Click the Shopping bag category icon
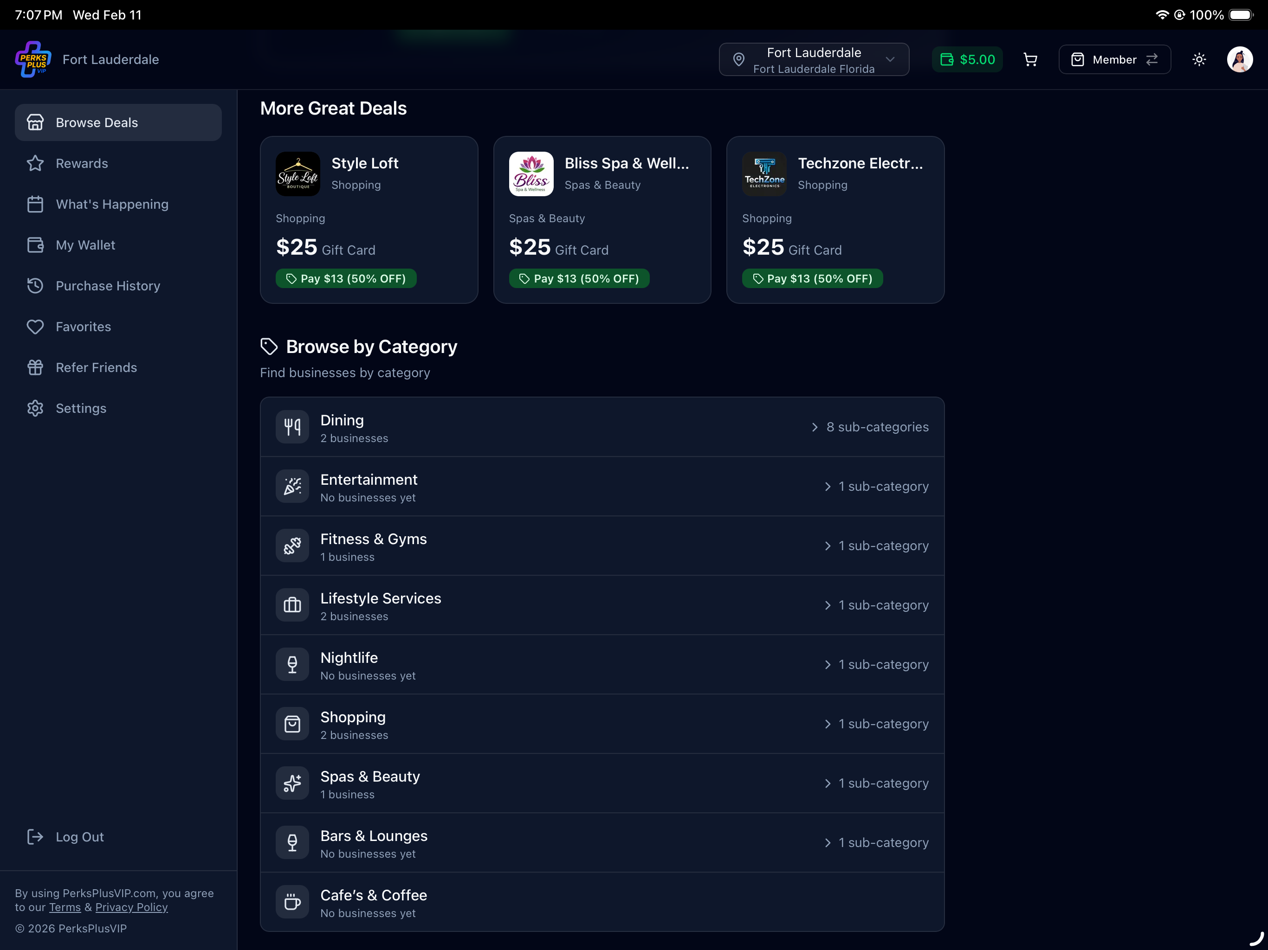Screen dimensions: 1268x950 (292, 724)
